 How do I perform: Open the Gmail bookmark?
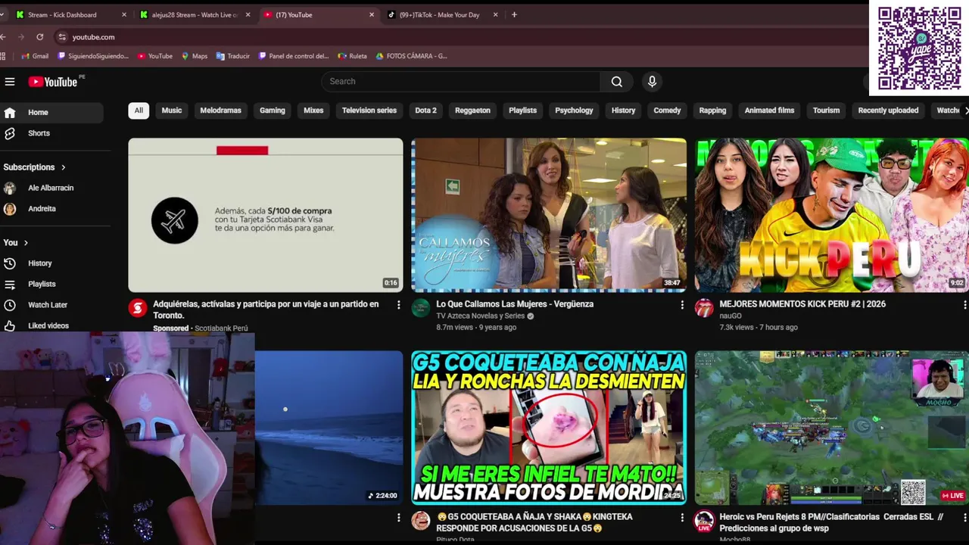(x=35, y=56)
